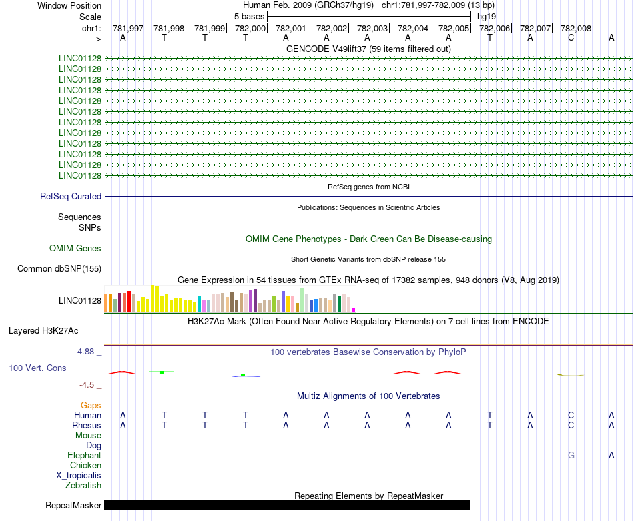Open GENCODE V49lift37 track title
Image resolution: width=634 pixels, height=521 pixels.
[x=369, y=49]
